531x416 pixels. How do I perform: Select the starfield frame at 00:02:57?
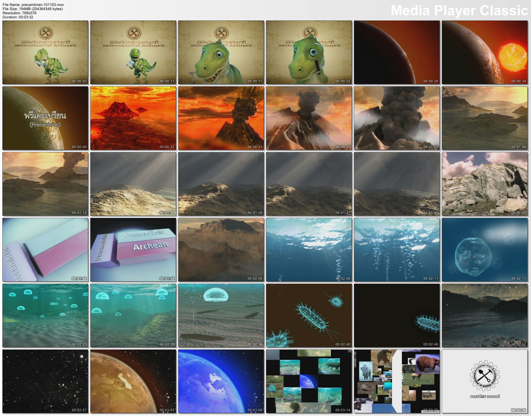click(45, 381)
